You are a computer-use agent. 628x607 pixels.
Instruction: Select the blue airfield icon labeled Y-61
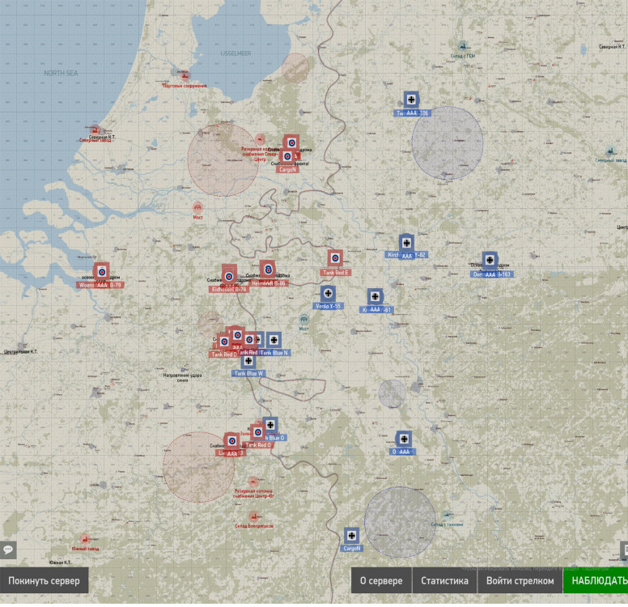pos(375,296)
